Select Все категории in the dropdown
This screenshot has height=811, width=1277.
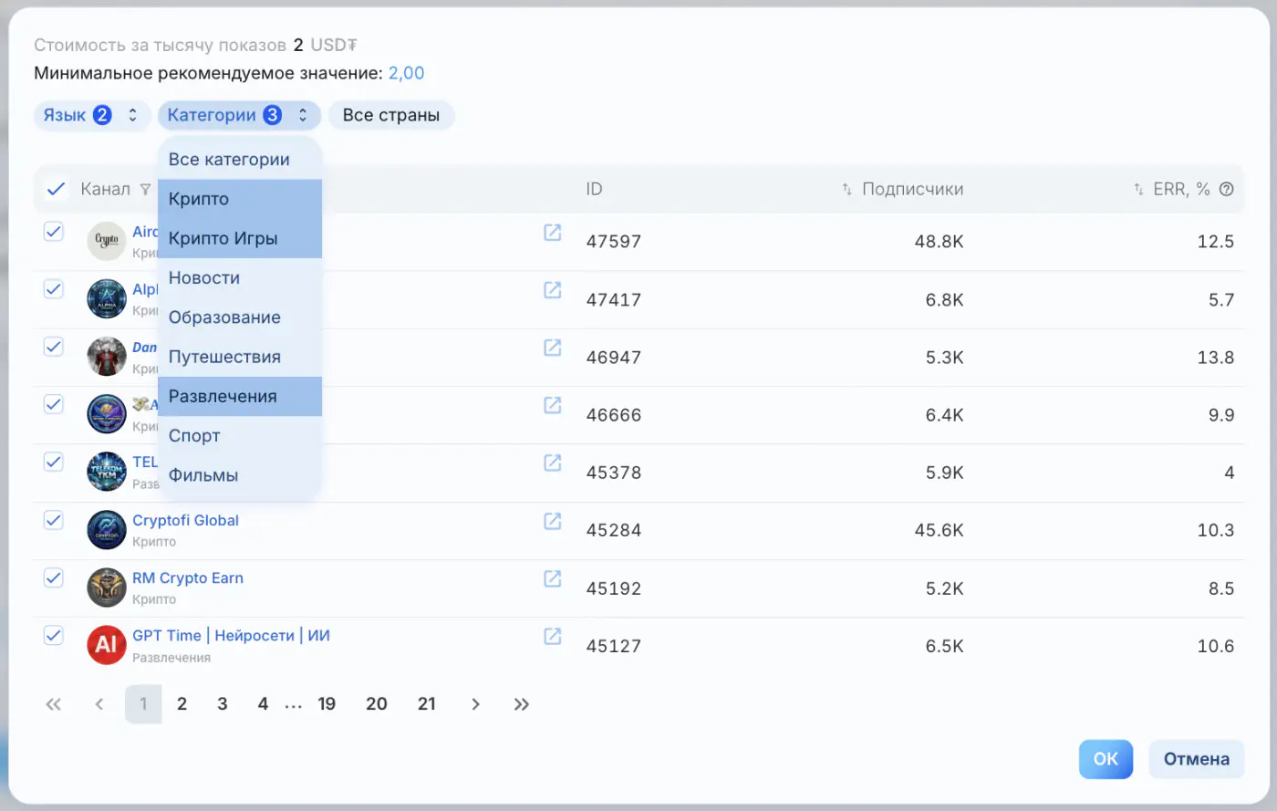point(240,160)
